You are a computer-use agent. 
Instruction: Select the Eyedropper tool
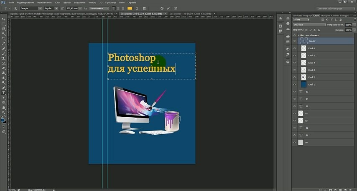pos(3,43)
